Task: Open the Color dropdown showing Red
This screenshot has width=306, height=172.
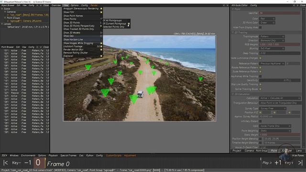Action: (x=267, y=19)
